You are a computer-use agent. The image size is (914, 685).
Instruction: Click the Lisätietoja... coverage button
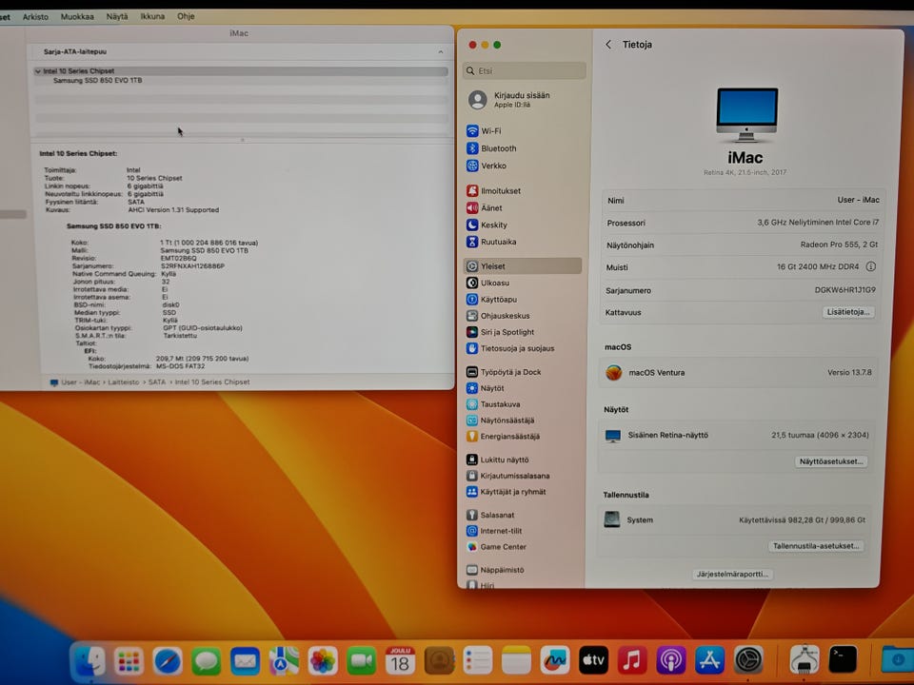847,312
